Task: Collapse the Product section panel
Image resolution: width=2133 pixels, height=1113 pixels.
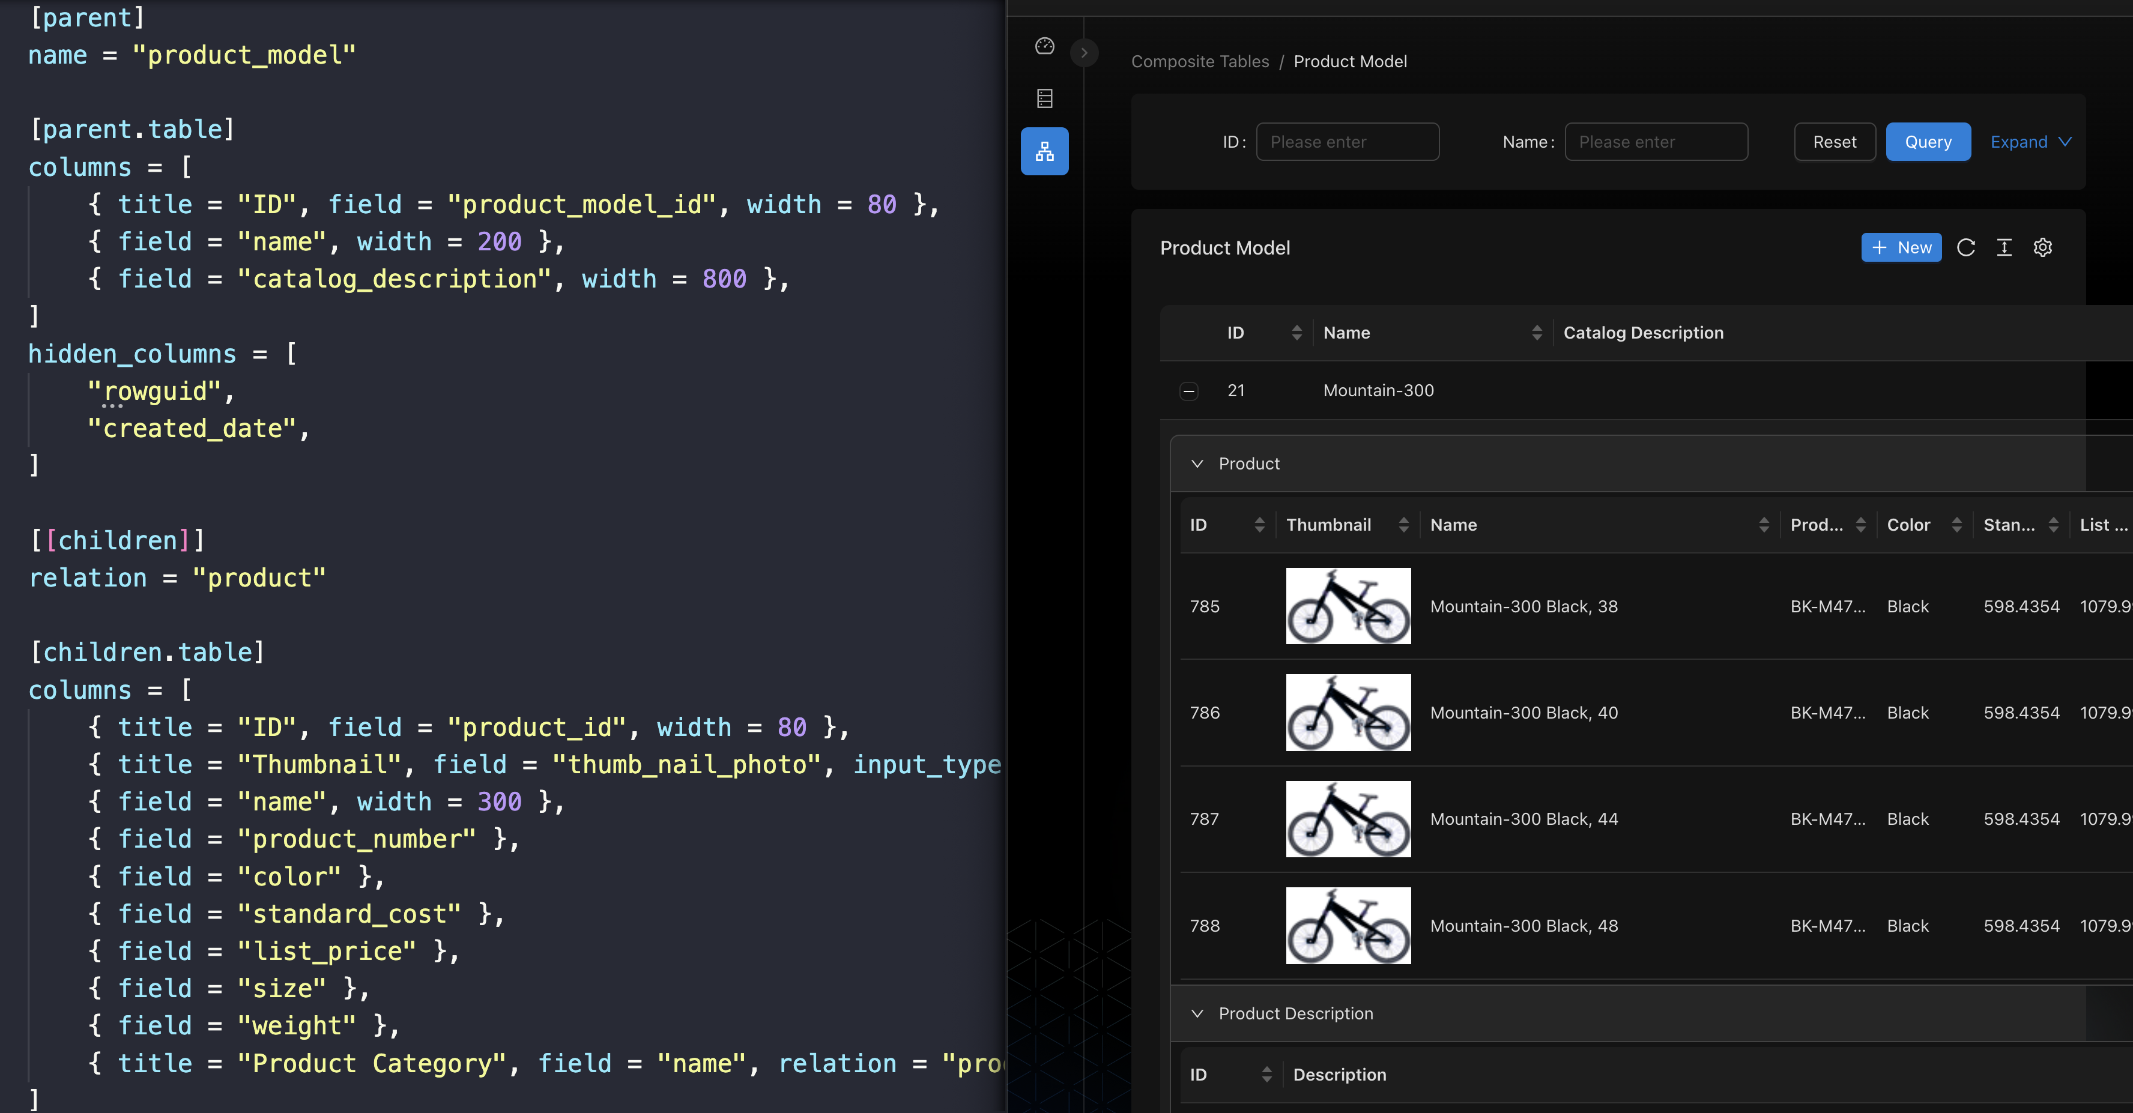Action: [1196, 463]
